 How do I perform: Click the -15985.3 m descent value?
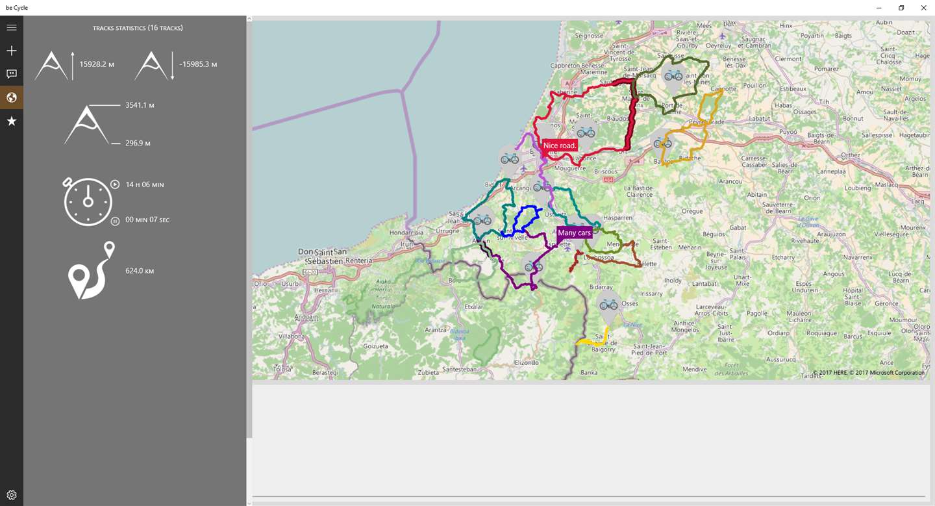pyautogui.click(x=198, y=64)
